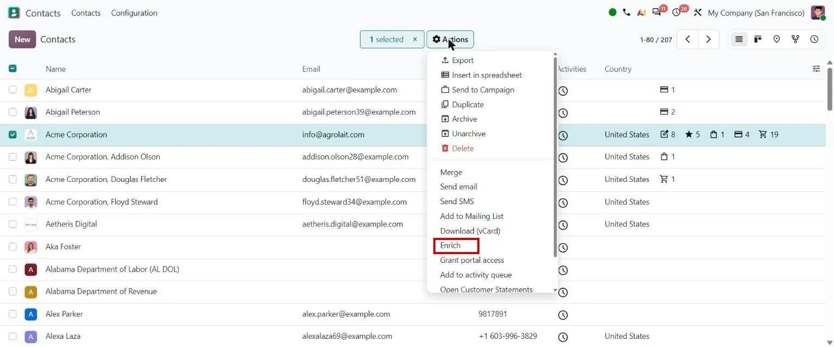Choose Download (vCard)
The width and height of the screenshot is (834, 347).
tap(470, 231)
